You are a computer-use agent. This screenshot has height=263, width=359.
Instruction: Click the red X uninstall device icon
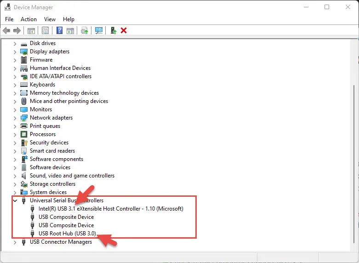pos(124,30)
